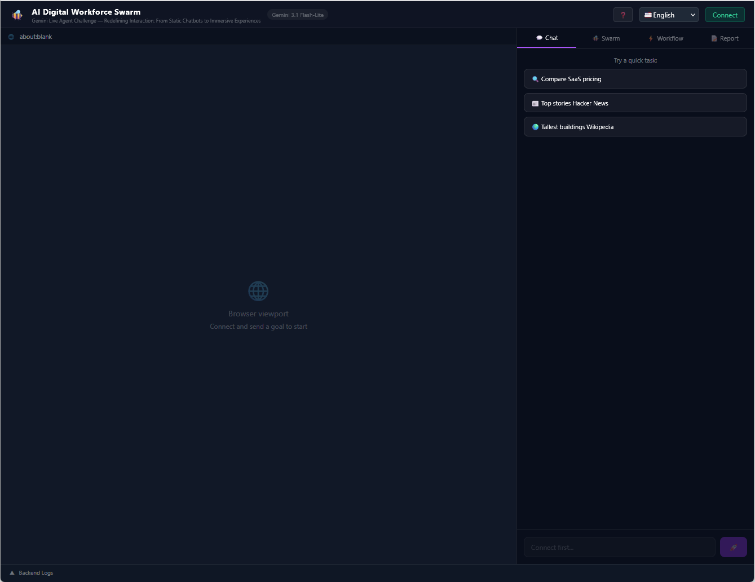The image size is (755, 582).
Task: Choose the Compare SaaS pricing quick task
Action: pyautogui.click(x=635, y=79)
